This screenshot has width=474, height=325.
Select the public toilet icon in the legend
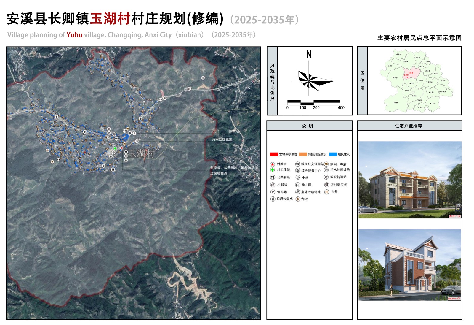tap(273, 177)
